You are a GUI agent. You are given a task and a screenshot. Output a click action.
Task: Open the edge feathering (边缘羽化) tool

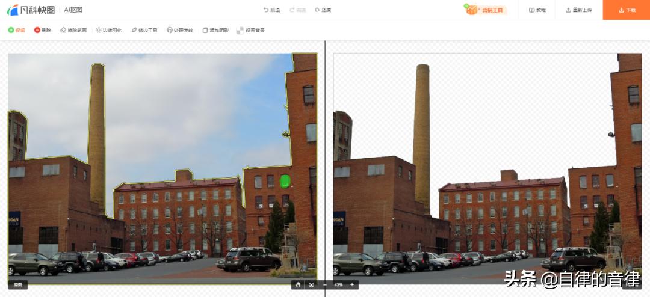pos(108,30)
